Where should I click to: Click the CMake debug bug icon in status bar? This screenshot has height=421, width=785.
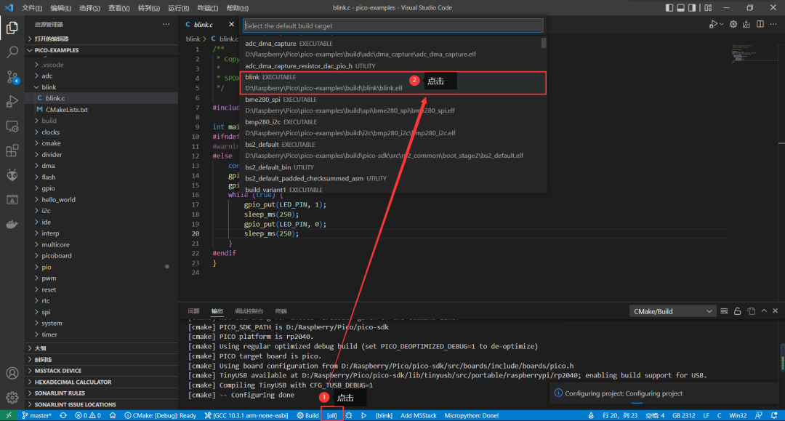350,415
